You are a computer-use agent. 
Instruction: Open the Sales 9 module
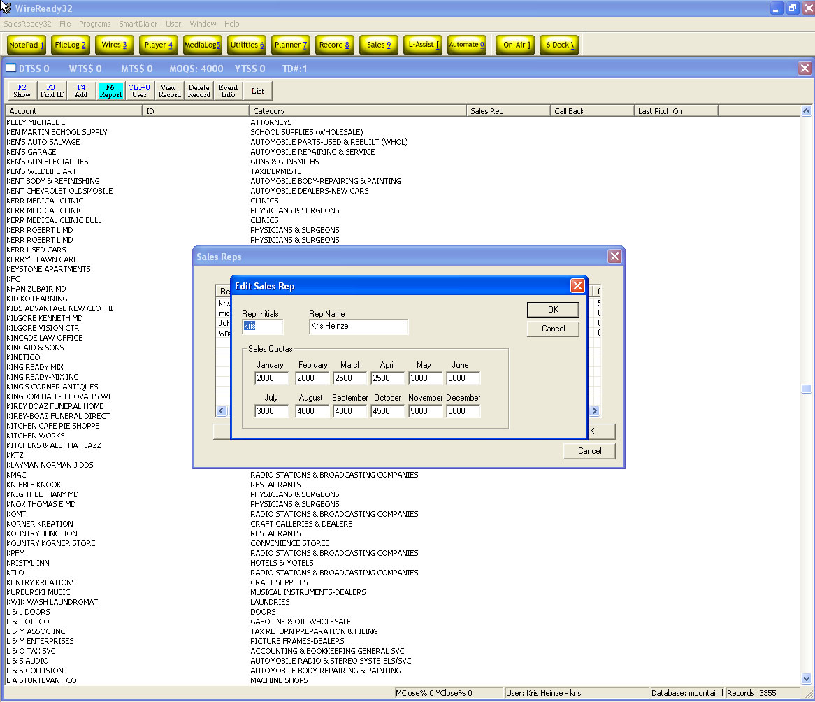click(379, 45)
